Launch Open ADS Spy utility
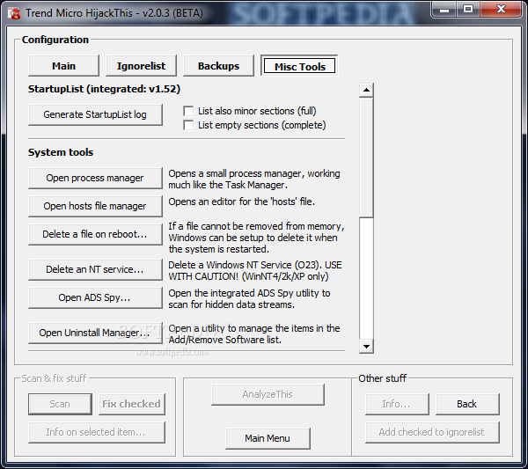Image resolution: width=528 pixels, height=469 pixels. (x=95, y=297)
